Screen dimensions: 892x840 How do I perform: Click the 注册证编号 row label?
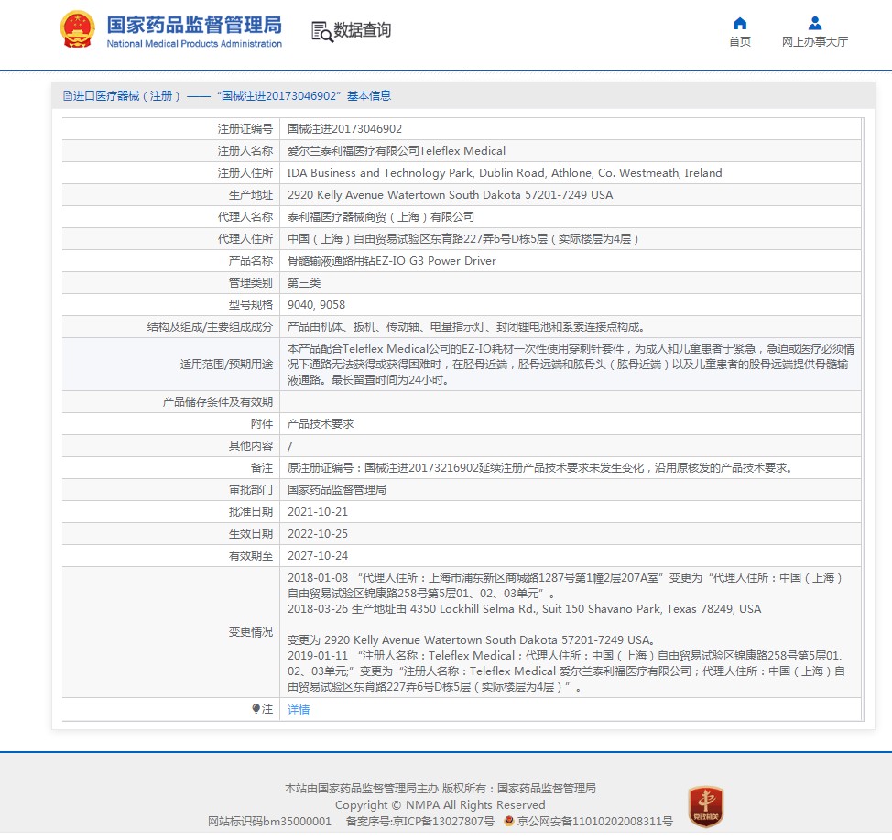(x=245, y=128)
